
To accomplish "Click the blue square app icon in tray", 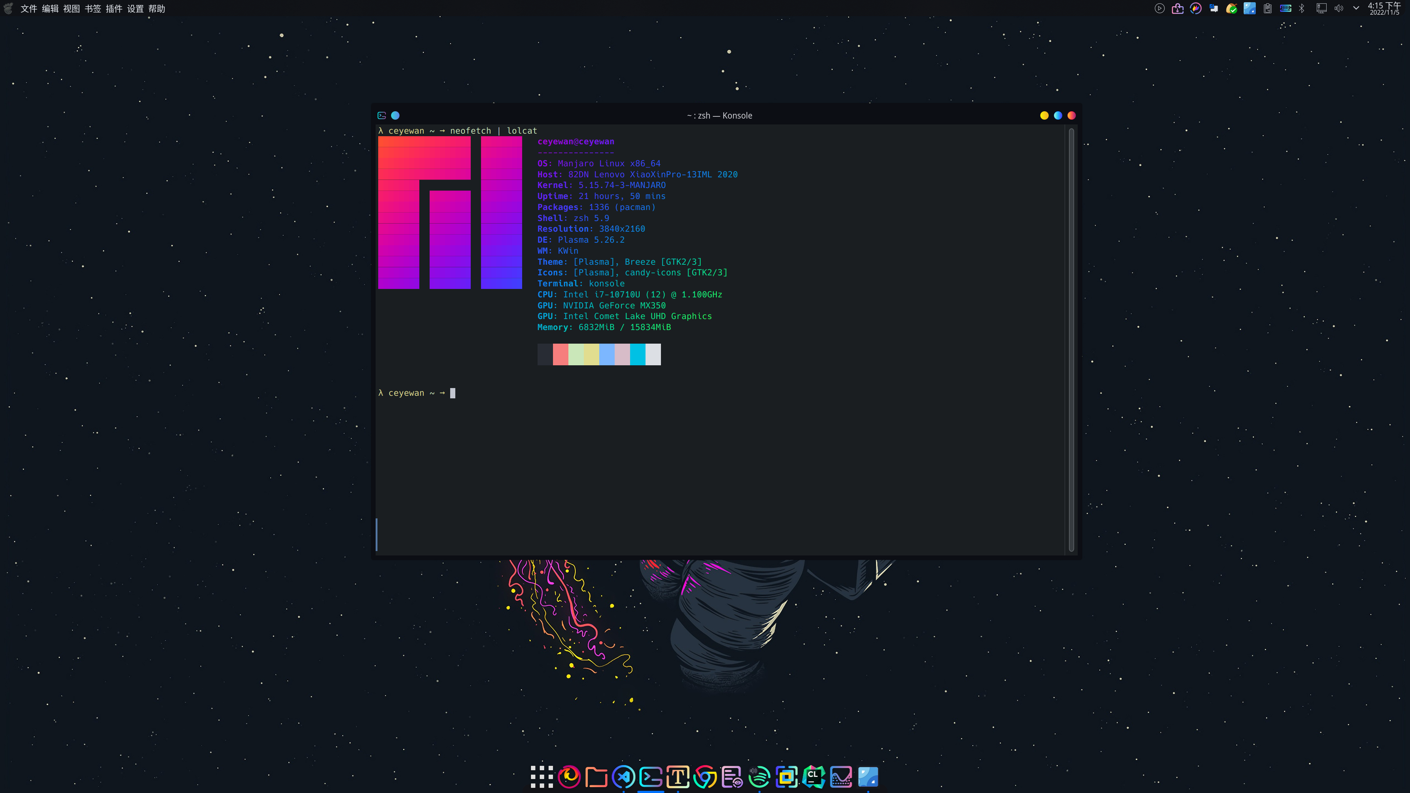I will (1250, 8).
